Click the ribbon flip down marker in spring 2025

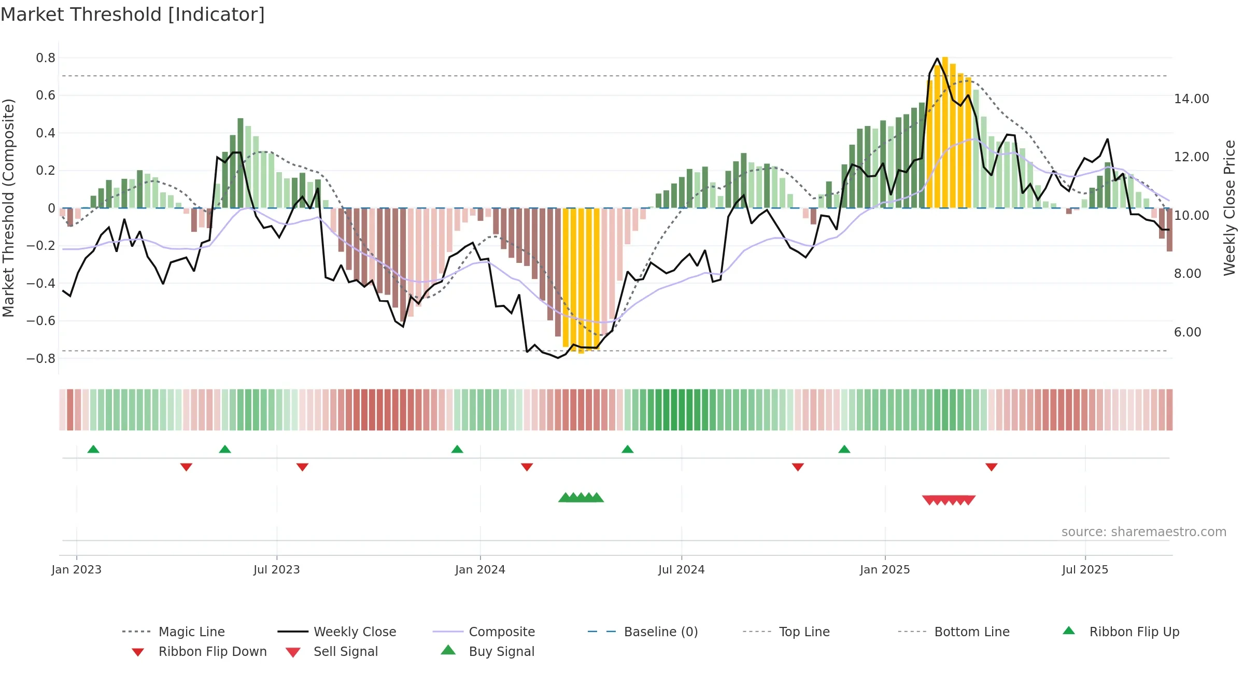click(992, 467)
